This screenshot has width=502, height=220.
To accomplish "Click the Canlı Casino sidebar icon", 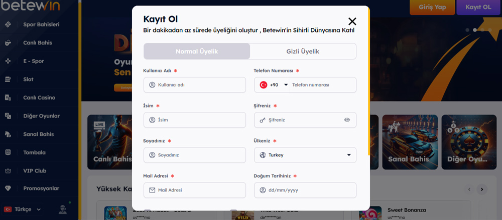I will [8, 97].
